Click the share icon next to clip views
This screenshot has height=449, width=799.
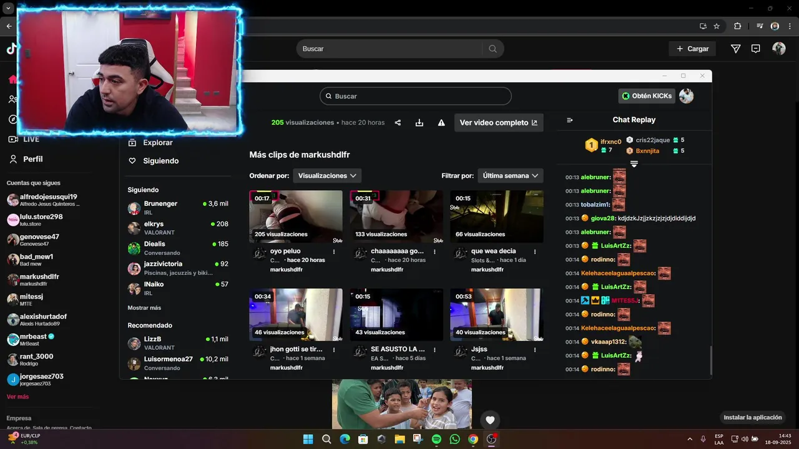[x=398, y=123]
